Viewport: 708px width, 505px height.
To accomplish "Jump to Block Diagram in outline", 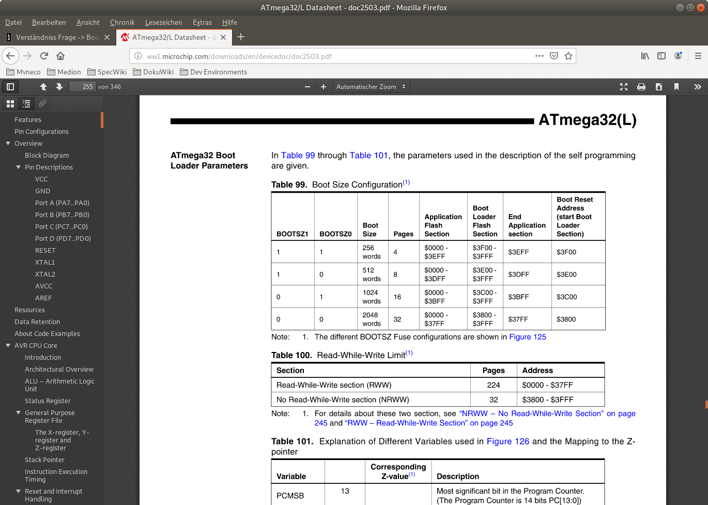I will tap(47, 155).
